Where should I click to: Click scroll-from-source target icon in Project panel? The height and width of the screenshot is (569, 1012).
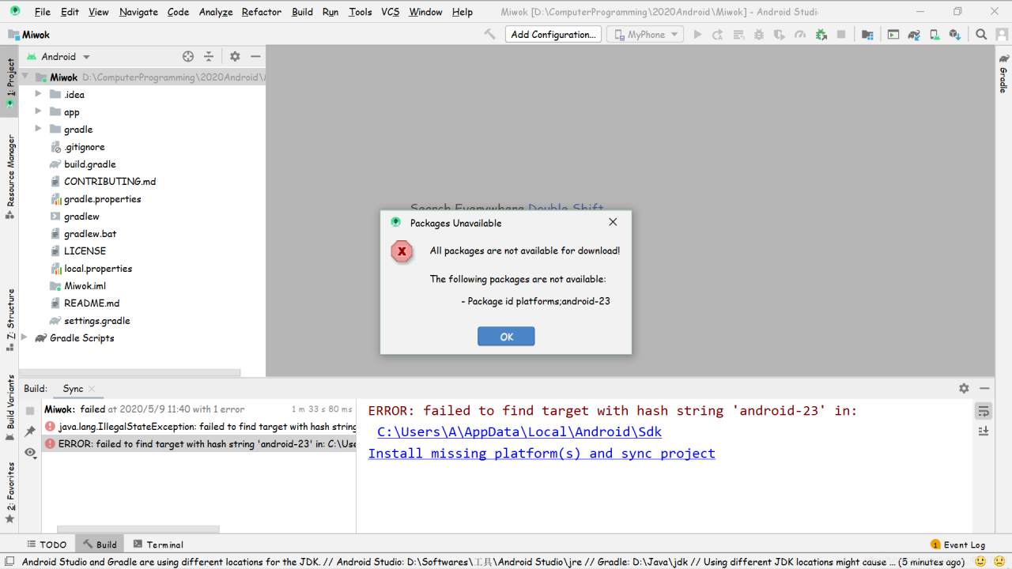point(188,56)
